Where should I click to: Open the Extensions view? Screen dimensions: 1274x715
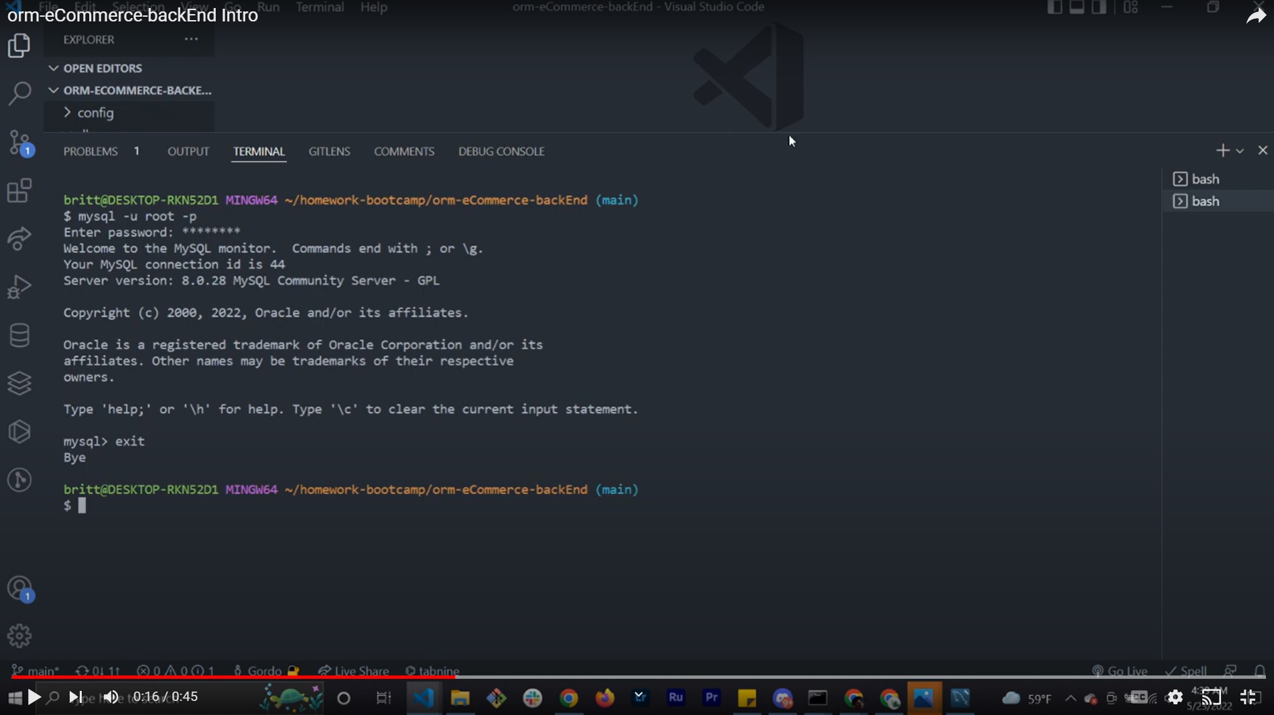click(19, 191)
